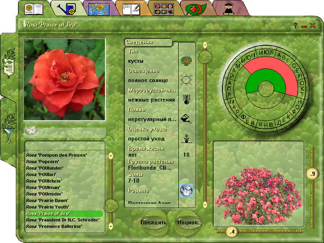Image resolution: width=324 pixels, height=243 pixels.
Task: Click the question mark help icon
Action: pos(295,25)
